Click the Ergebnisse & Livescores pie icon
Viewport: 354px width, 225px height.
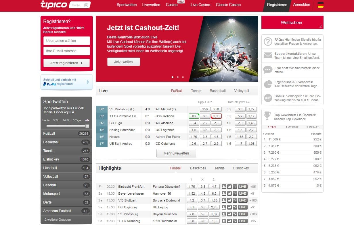pyautogui.click(x=268, y=84)
